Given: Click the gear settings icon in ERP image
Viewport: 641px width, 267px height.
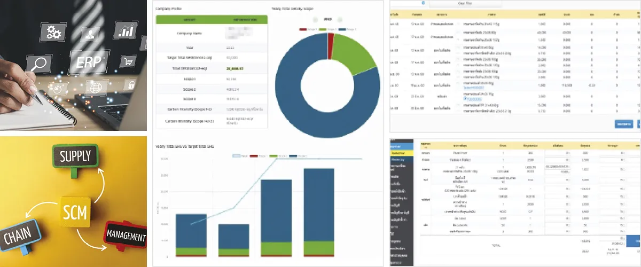Looking at the screenshot, I should click(52, 33).
